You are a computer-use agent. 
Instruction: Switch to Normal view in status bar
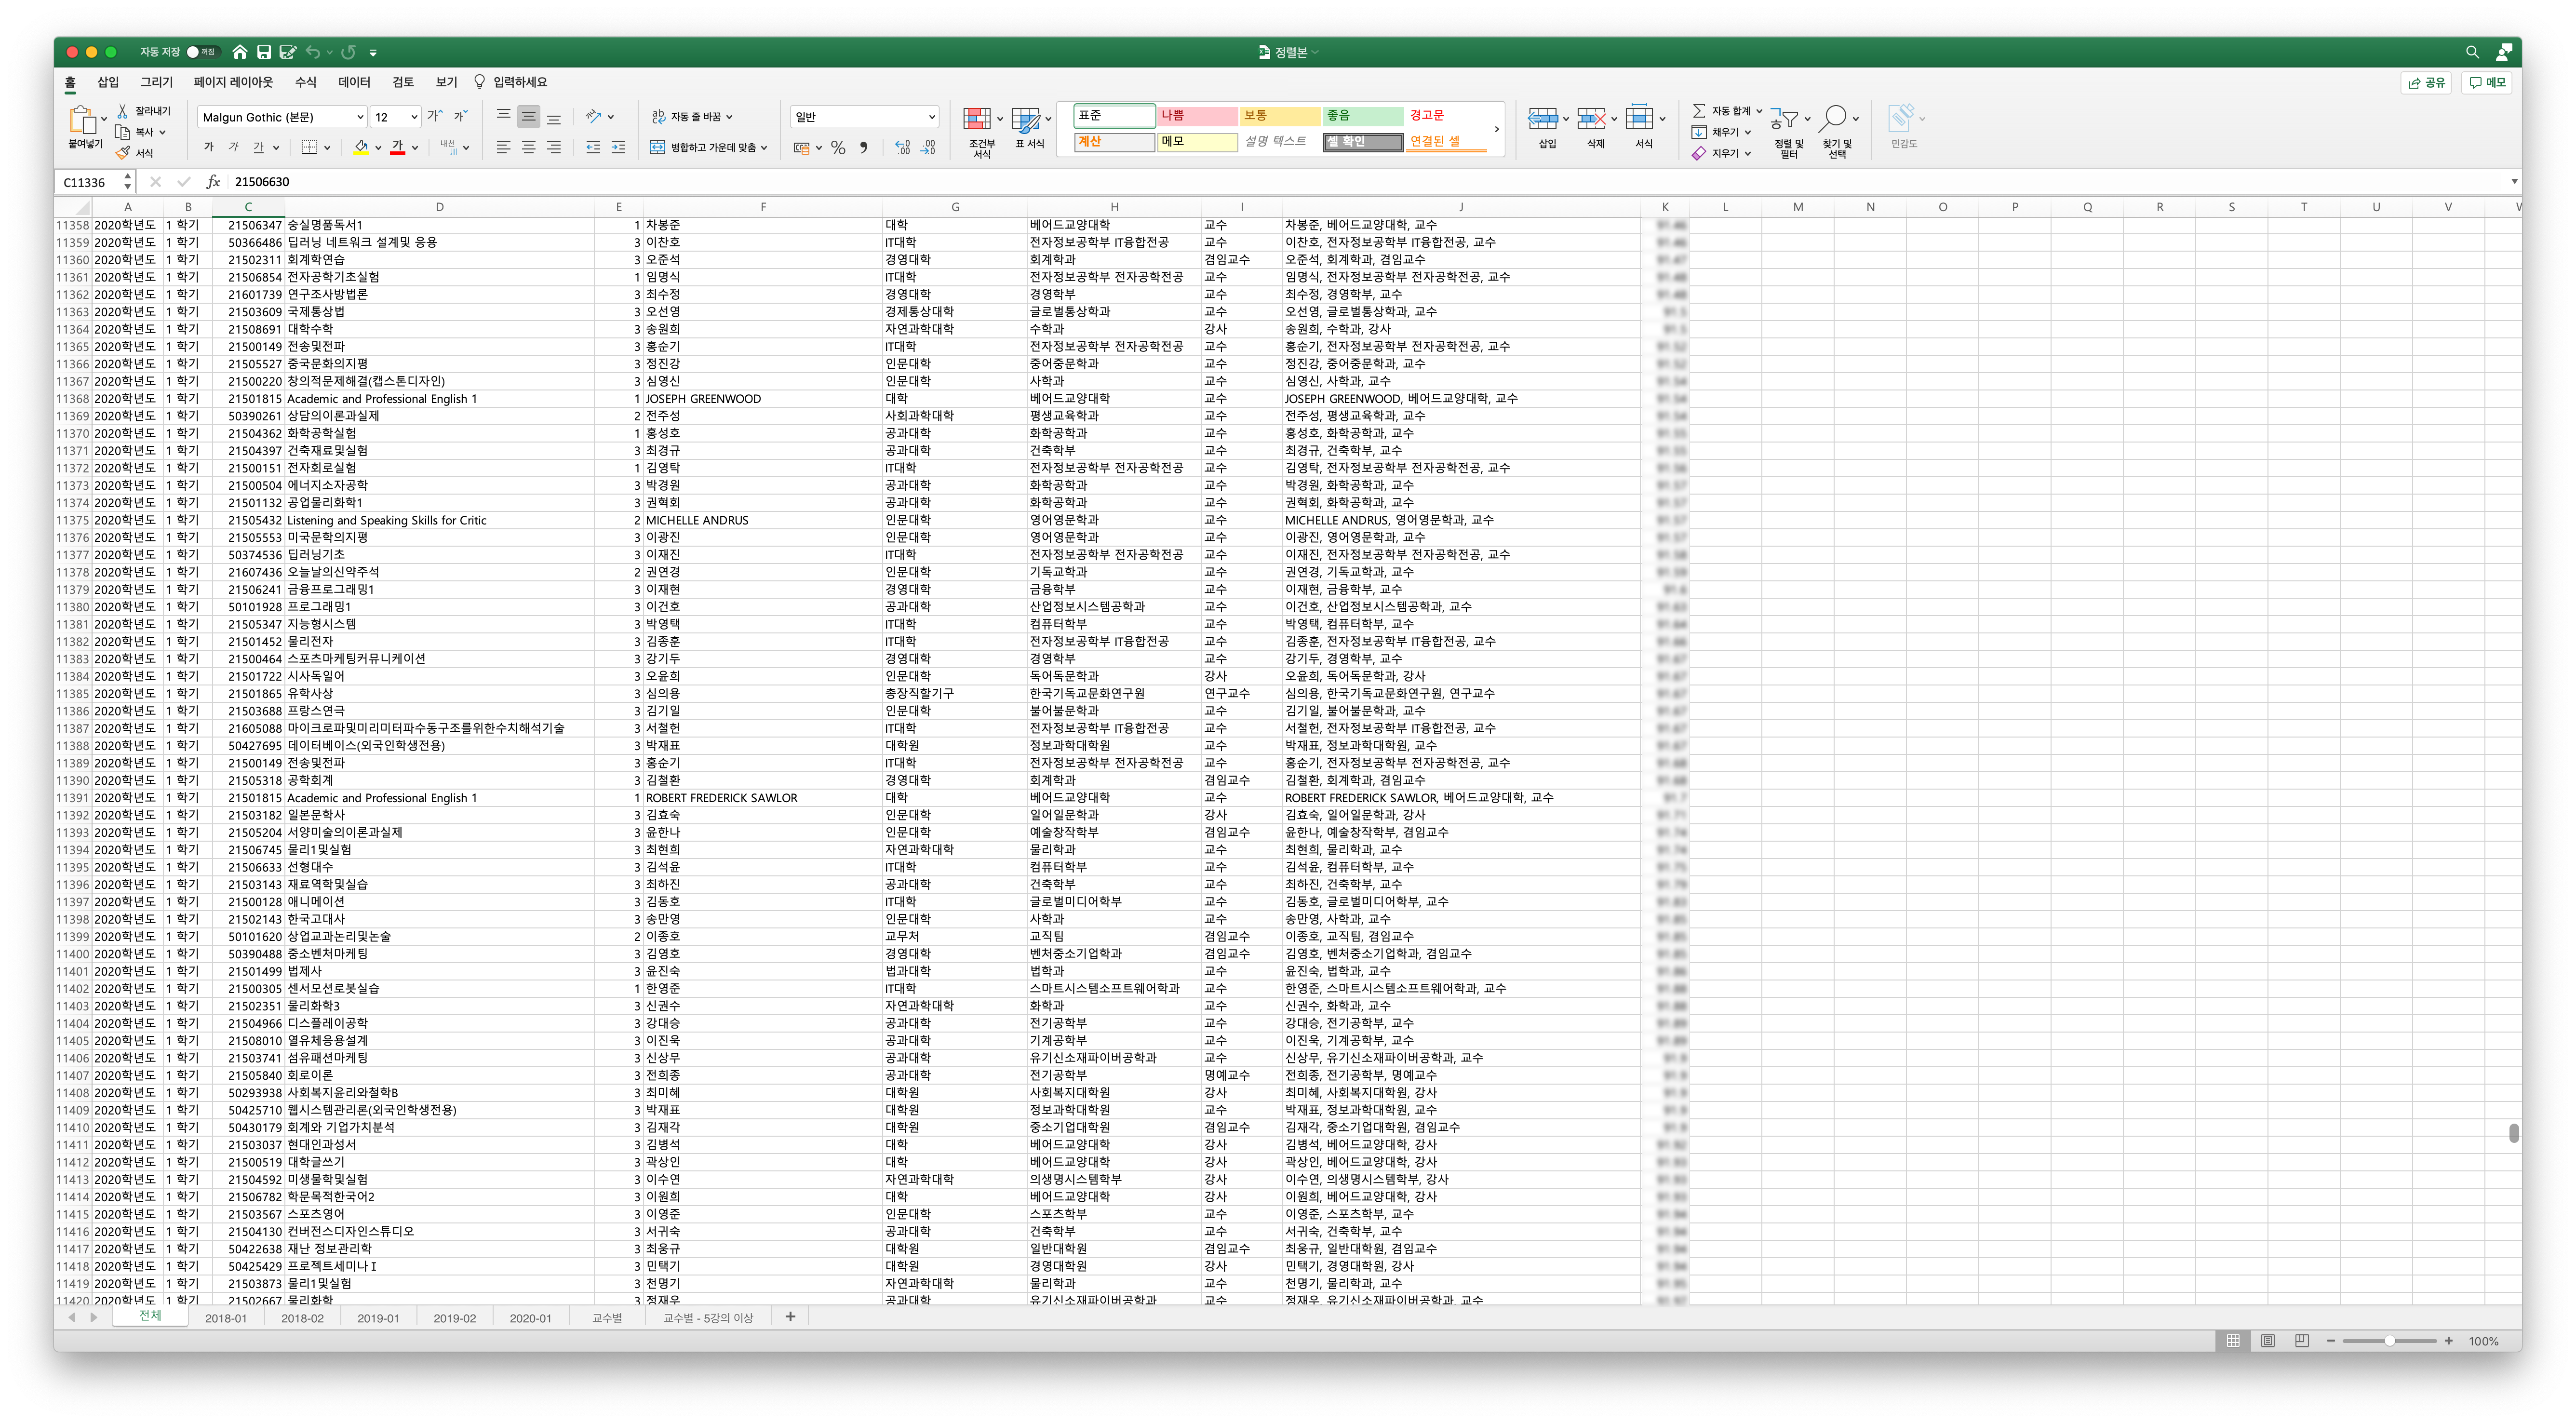(2233, 1341)
